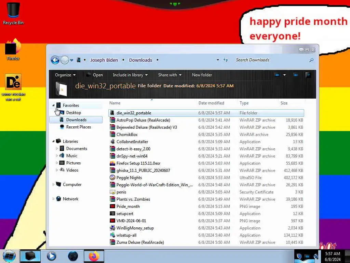Click the Network globe icon
This screenshot has width=350, height=263.
58,199
